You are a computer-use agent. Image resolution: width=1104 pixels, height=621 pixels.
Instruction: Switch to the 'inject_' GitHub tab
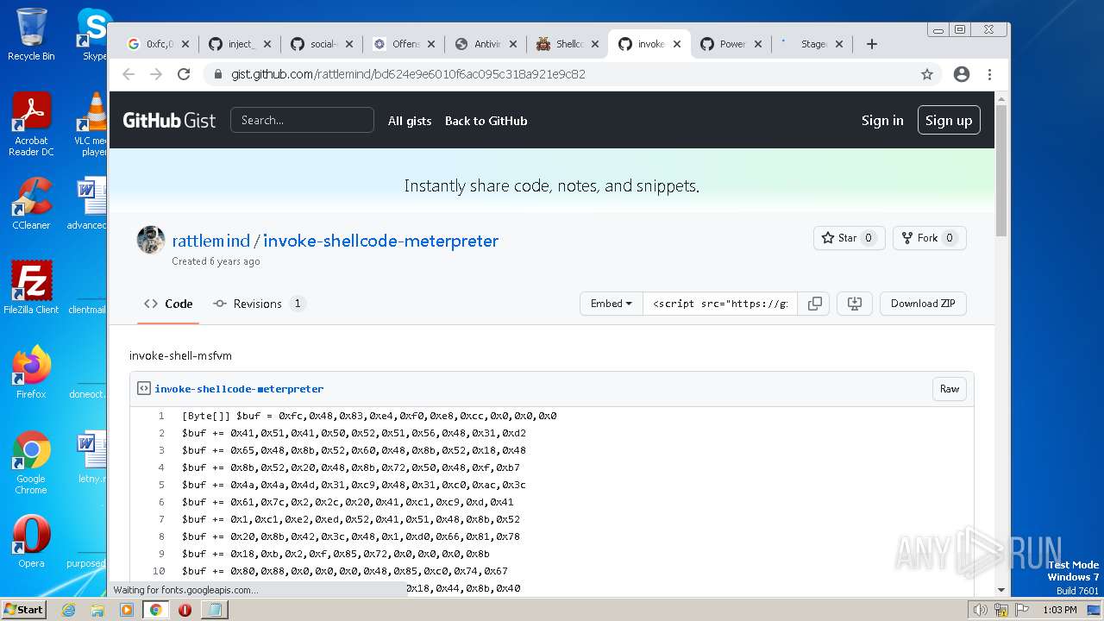point(240,44)
